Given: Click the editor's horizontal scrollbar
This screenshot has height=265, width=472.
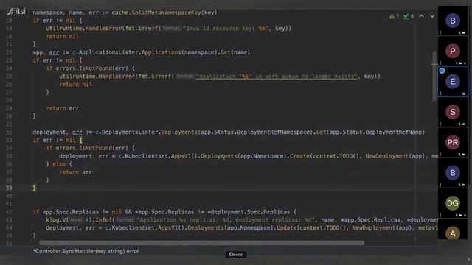Looking at the screenshot, I should tap(201, 242).
